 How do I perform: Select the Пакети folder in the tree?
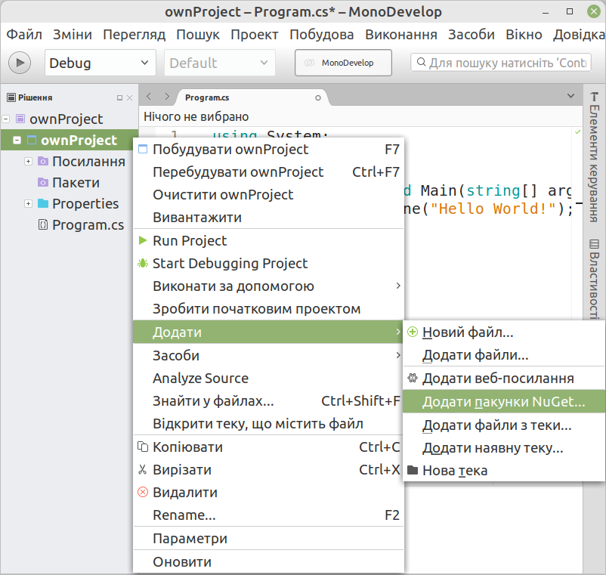tap(76, 182)
